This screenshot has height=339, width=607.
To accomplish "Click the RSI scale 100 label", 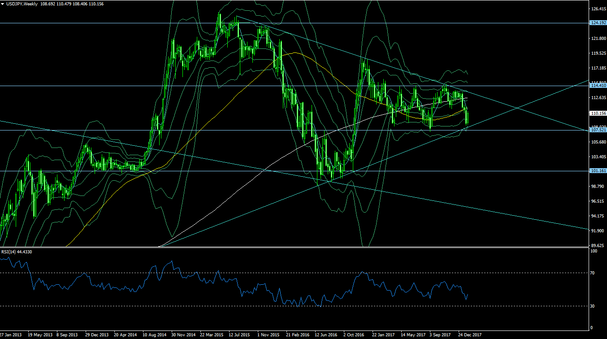I will pos(594,251).
